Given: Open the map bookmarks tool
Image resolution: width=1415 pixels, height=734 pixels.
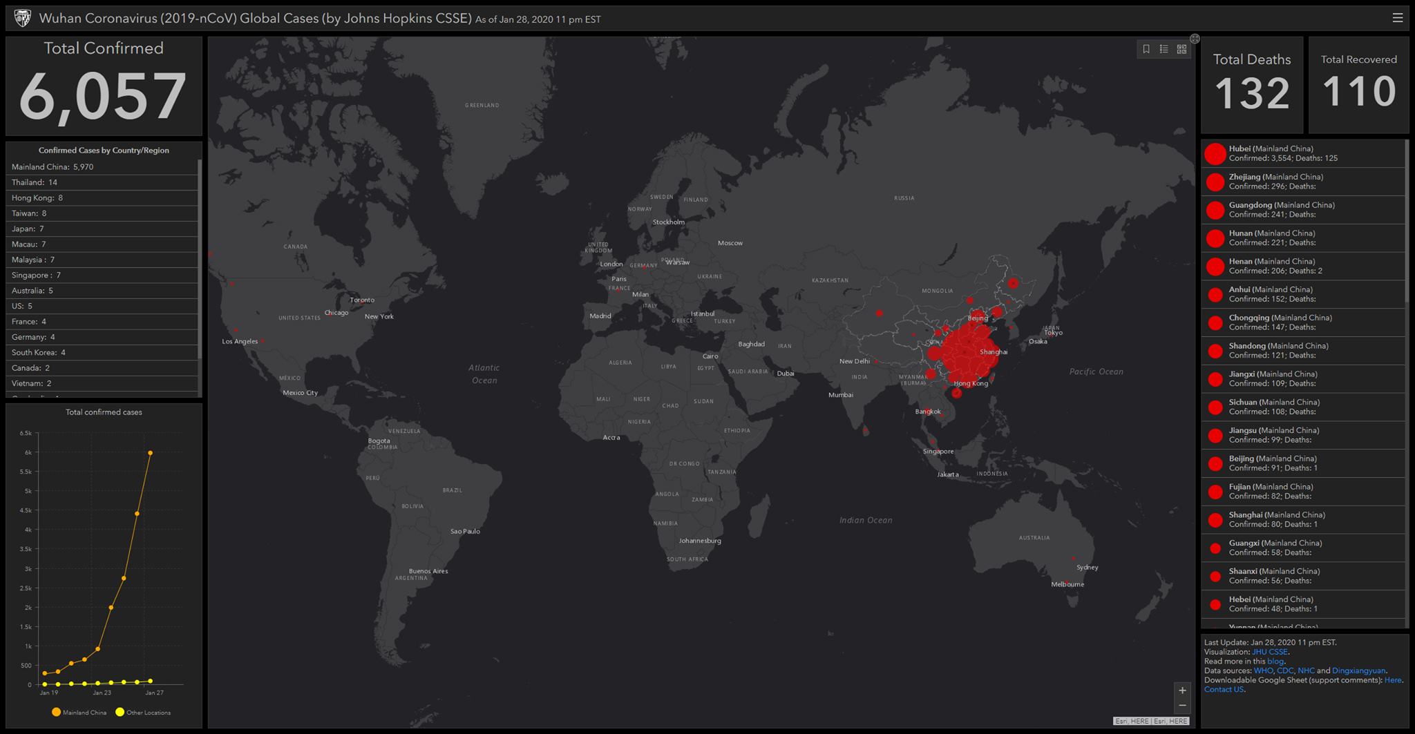Looking at the screenshot, I should click(1146, 49).
